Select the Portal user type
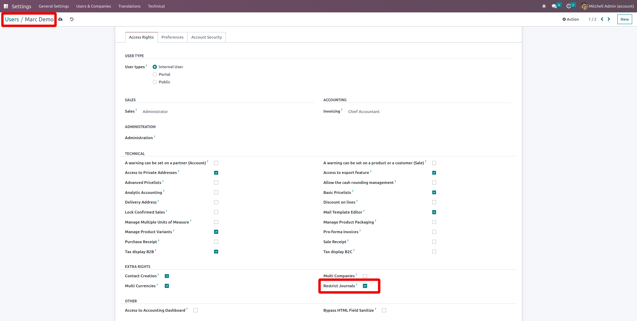The image size is (637, 321). point(155,74)
